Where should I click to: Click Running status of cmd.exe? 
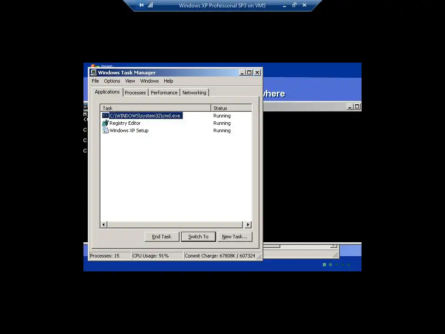pos(222,116)
